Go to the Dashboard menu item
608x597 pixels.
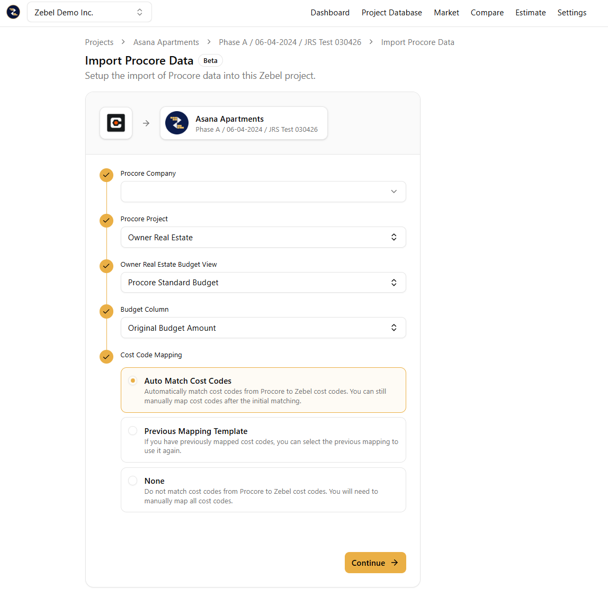tap(330, 13)
